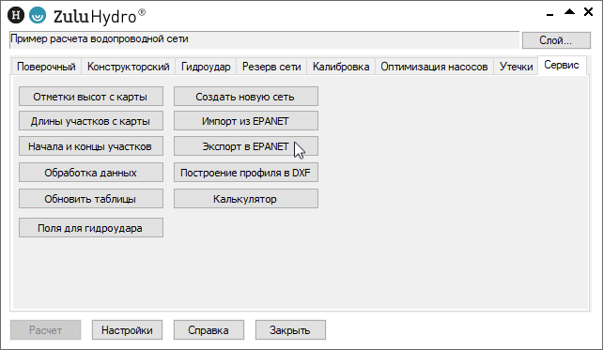Click the Справка button

coord(209,330)
